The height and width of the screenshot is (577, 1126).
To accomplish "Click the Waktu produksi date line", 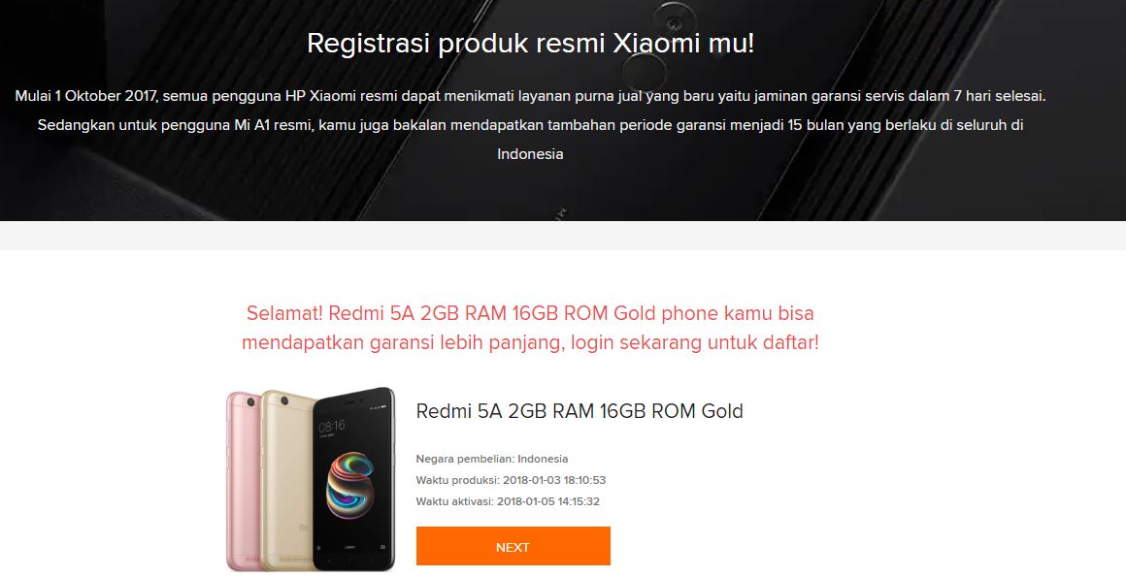I will 511,480.
